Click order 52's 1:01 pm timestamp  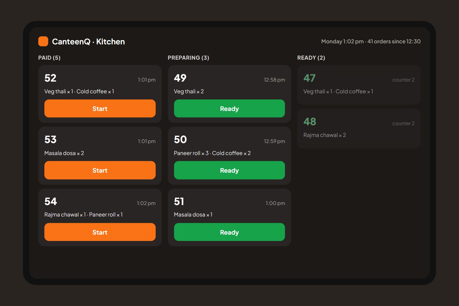coord(147,80)
